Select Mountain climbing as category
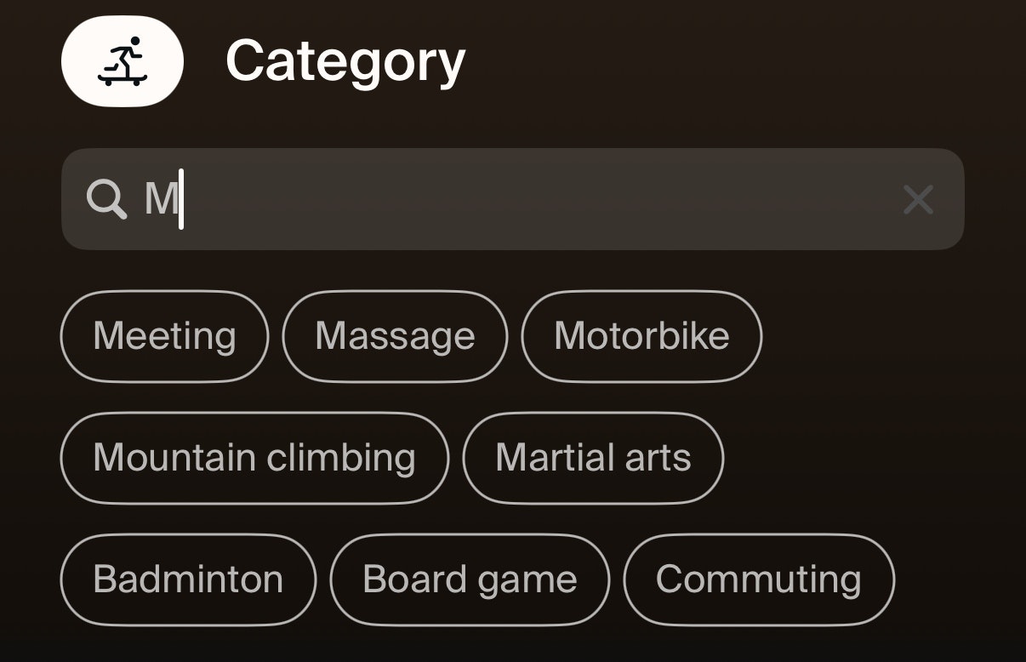This screenshot has width=1026, height=662. click(x=254, y=458)
